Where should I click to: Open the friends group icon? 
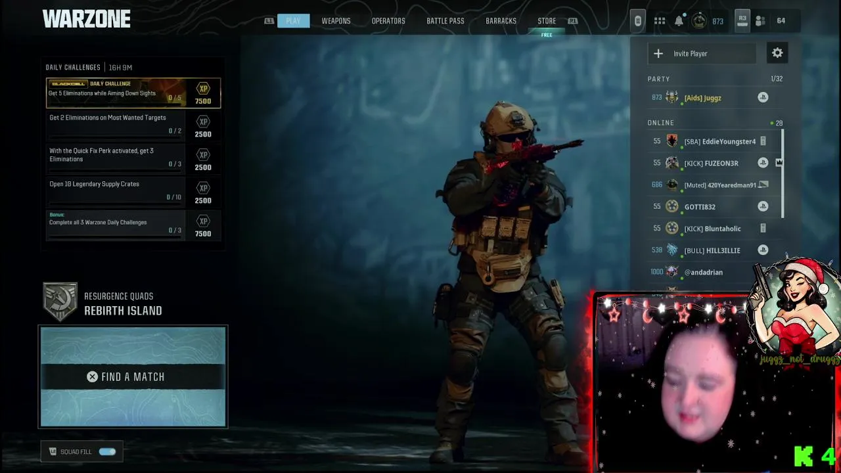click(760, 21)
